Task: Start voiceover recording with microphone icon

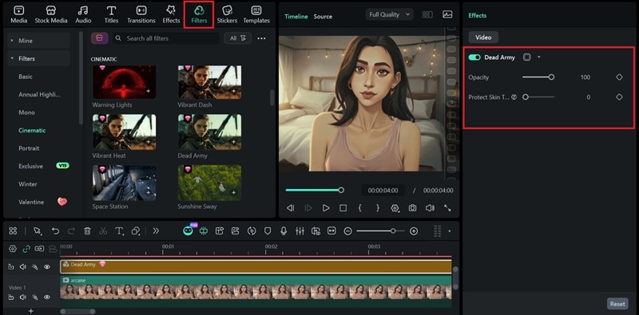Action: click(284, 230)
